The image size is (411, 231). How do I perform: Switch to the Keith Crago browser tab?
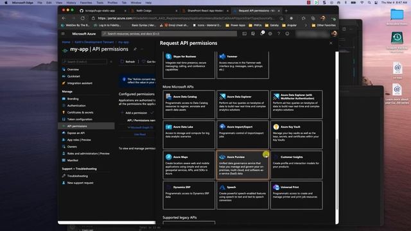[153, 11]
